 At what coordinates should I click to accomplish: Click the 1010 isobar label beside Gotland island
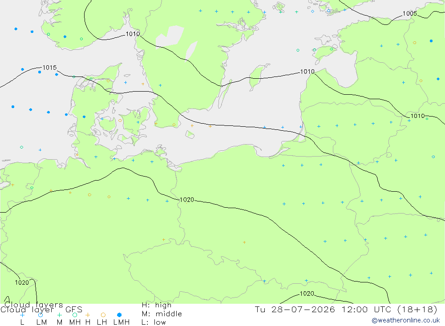tap(307, 72)
